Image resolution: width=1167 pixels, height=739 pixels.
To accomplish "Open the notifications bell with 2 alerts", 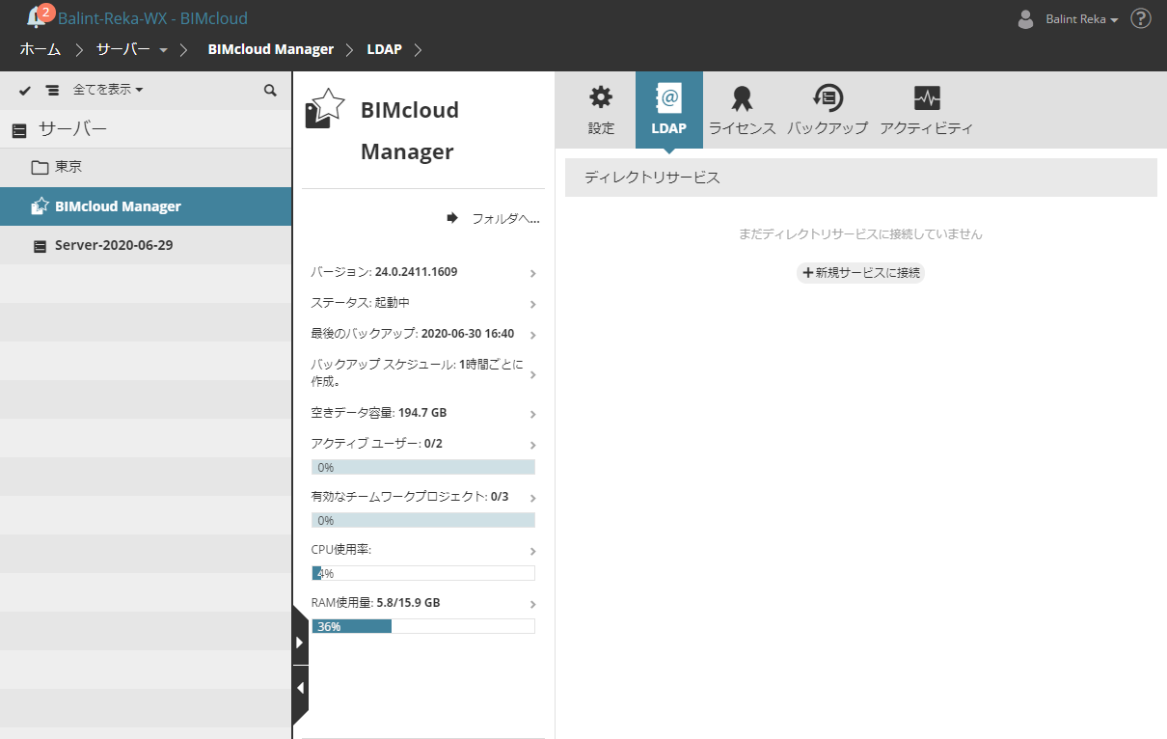I will click(39, 17).
